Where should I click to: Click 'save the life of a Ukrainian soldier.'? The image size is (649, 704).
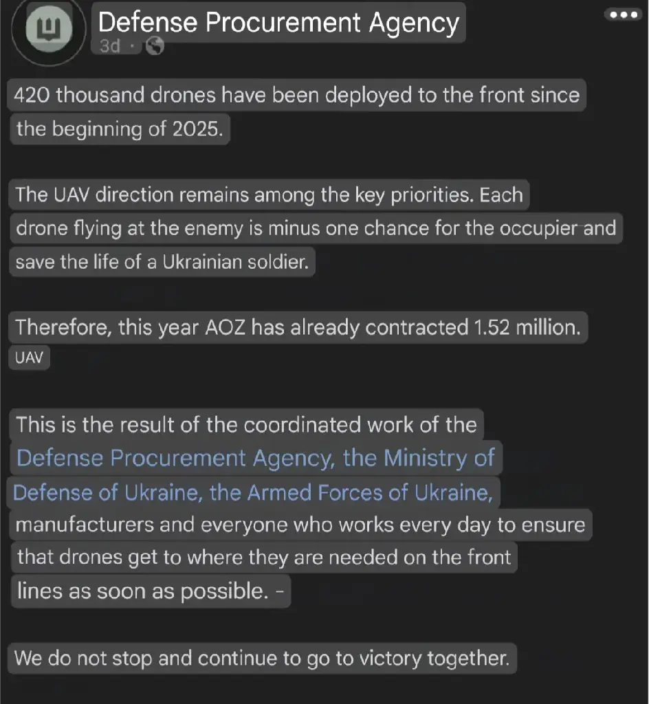pyautogui.click(x=162, y=262)
